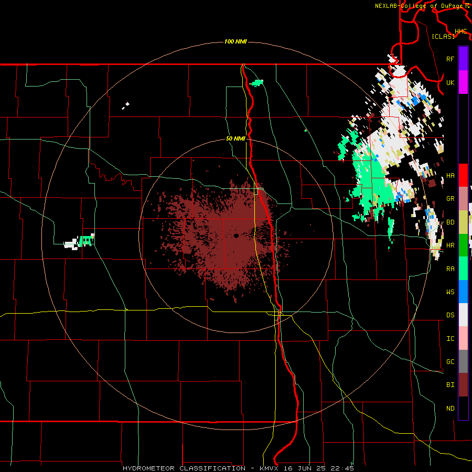Click the WS blue legend swatch
Image resolution: width=472 pixels, height=472 pixels.
[x=463, y=292]
